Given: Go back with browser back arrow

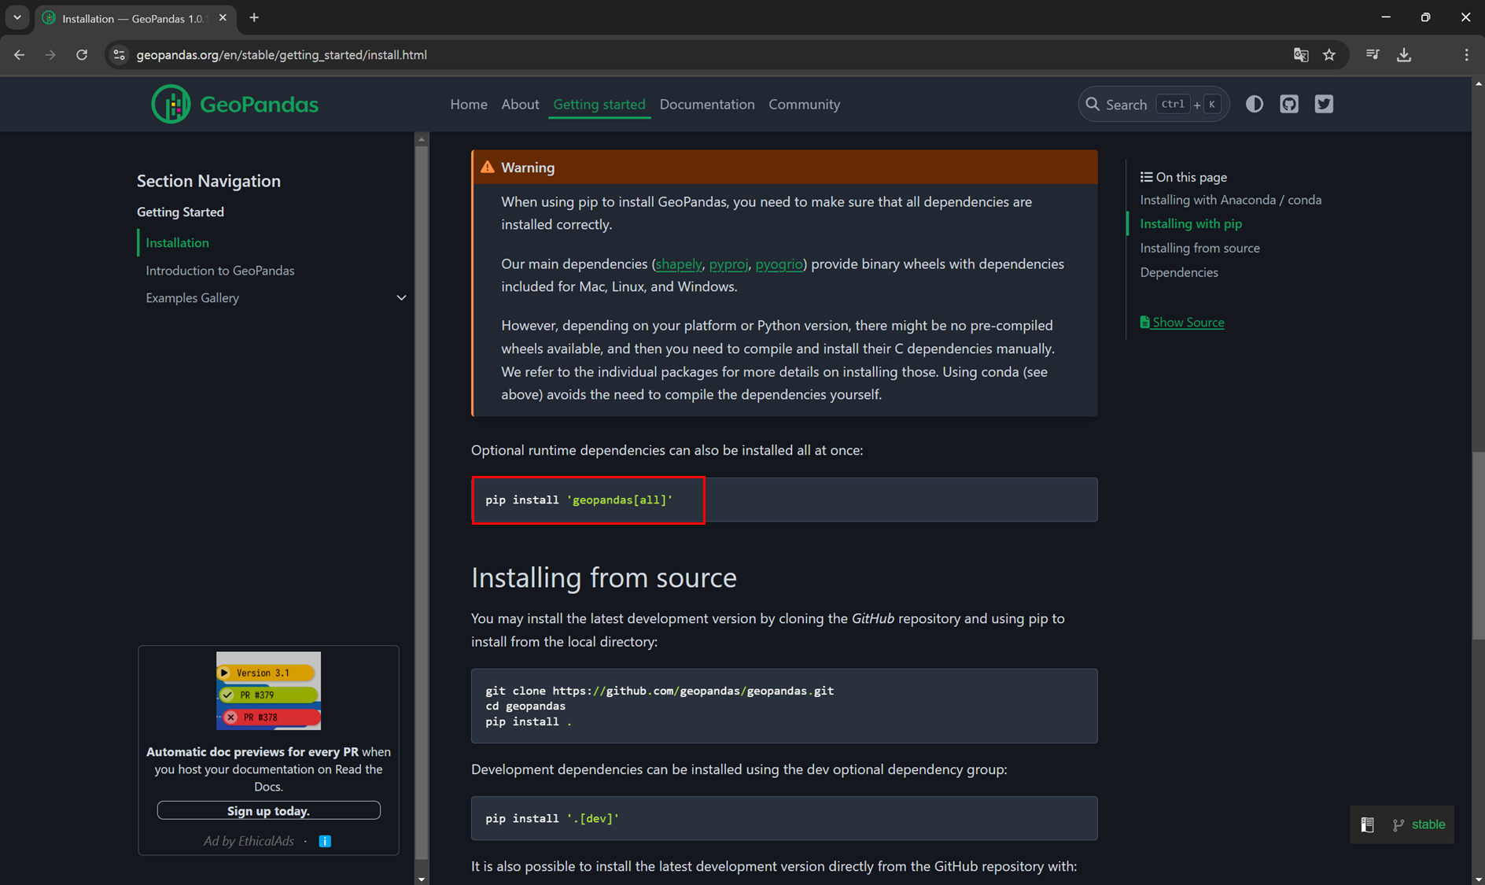Looking at the screenshot, I should point(19,55).
